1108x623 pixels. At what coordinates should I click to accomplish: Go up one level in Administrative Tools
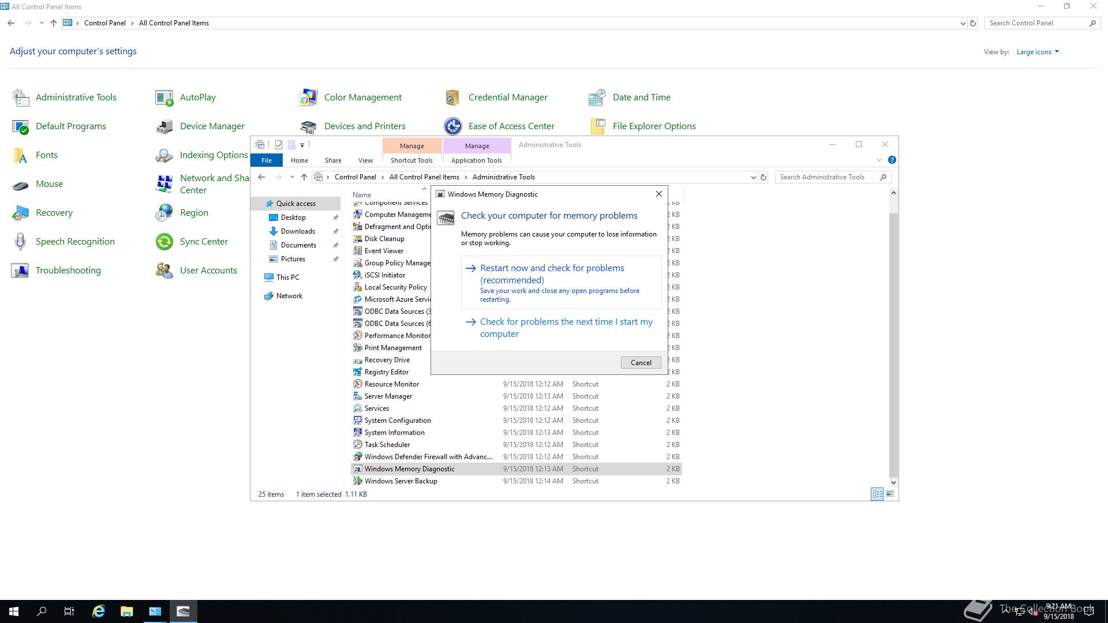click(x=304, y=177)
